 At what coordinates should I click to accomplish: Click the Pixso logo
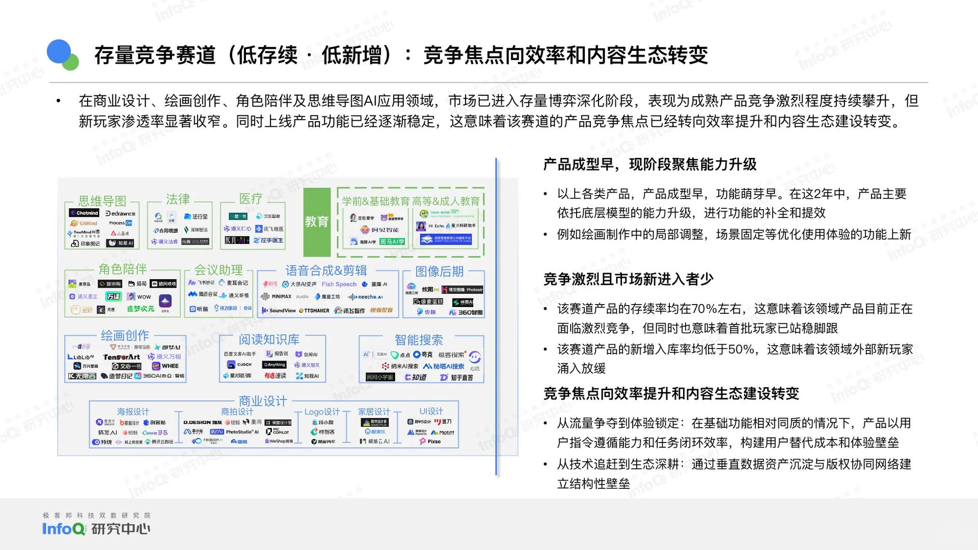[x=430, y=442]
